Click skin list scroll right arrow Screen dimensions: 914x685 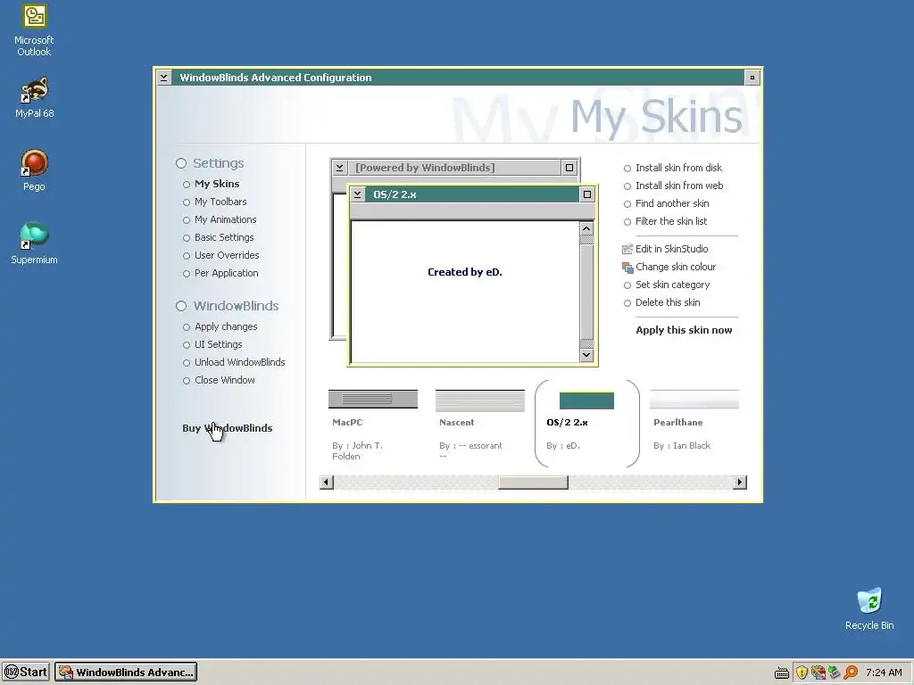point(740,483)
